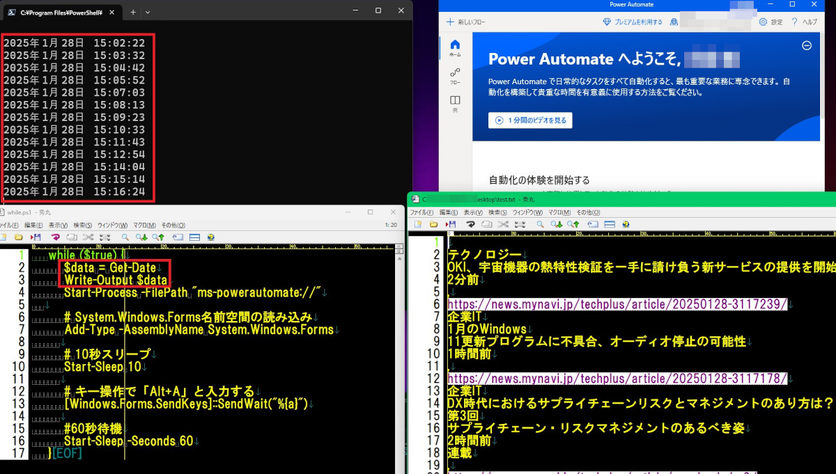Help icon in while.ps1 editor toolbar
Viewport: 836px width, 474px height.
[210, 237]
